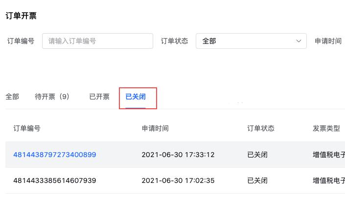Click the 订单开票 page title
This screenshot has height=200, width=345.
21,16
